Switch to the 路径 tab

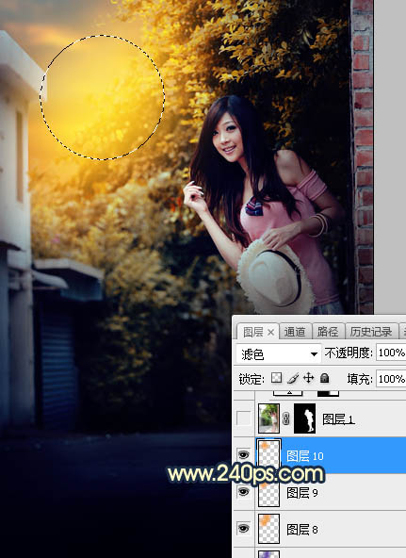(328, 332)
